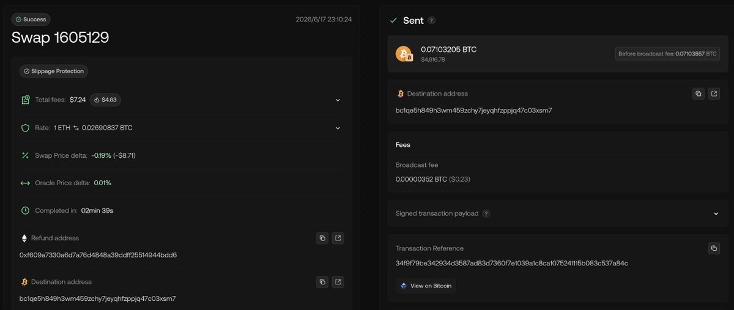This screenshot has height=310, width=734.
Task: Click the Total fees receipt icon
Action: (25, 99)
